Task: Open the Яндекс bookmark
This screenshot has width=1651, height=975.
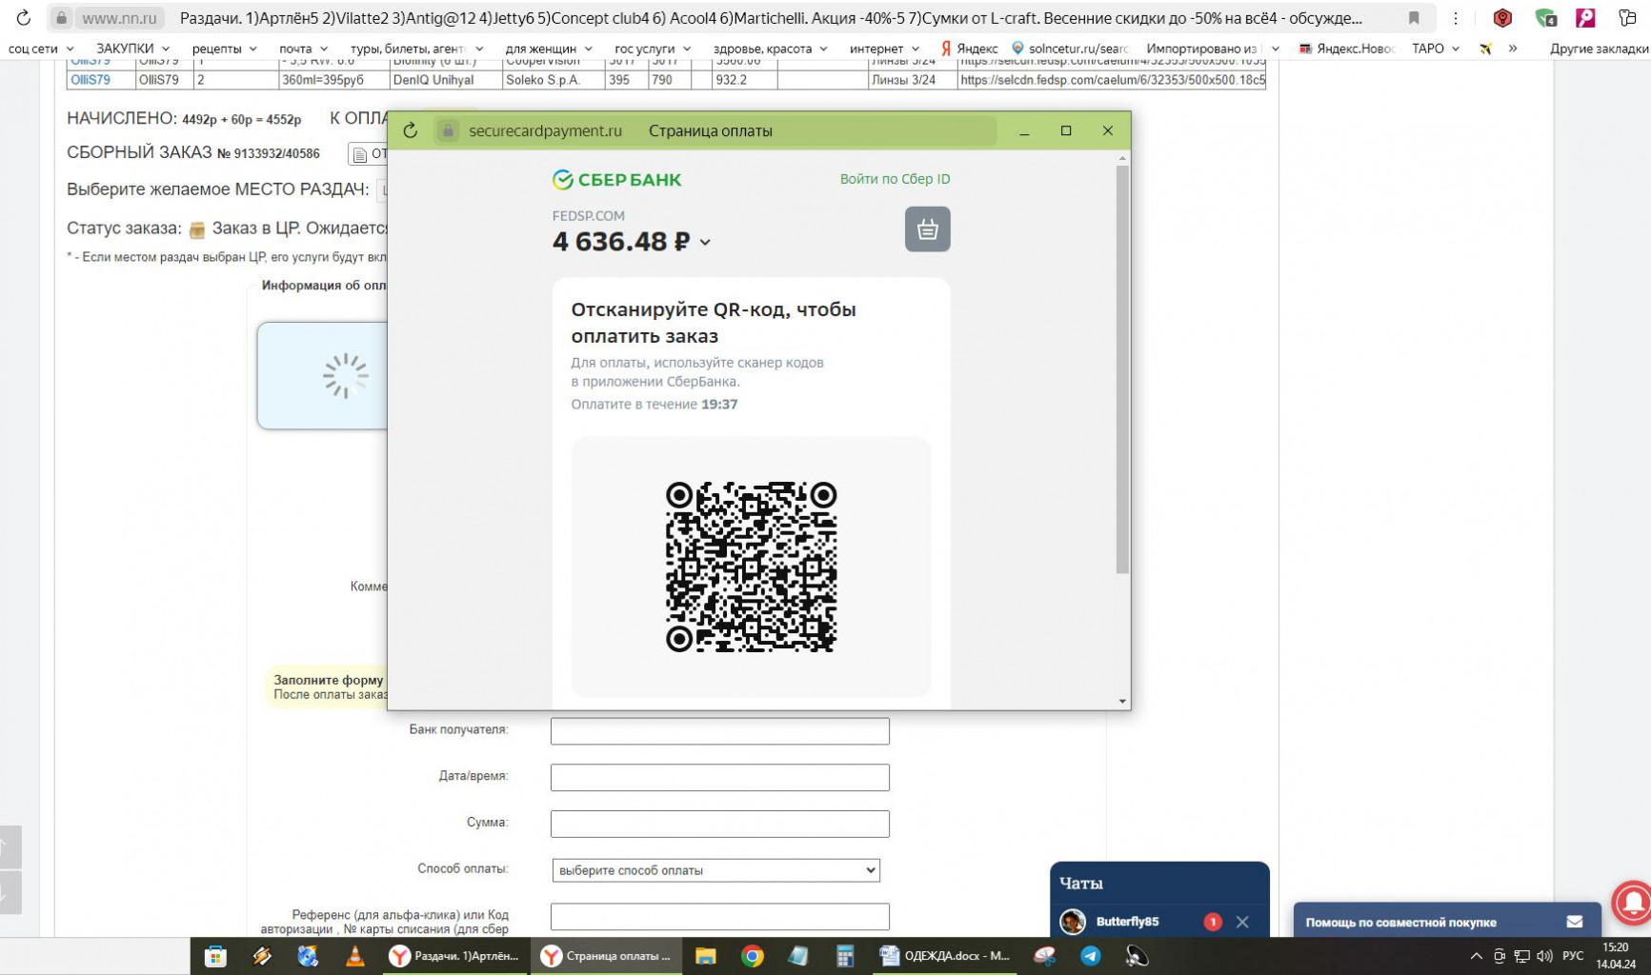Action: pos(969,49)
